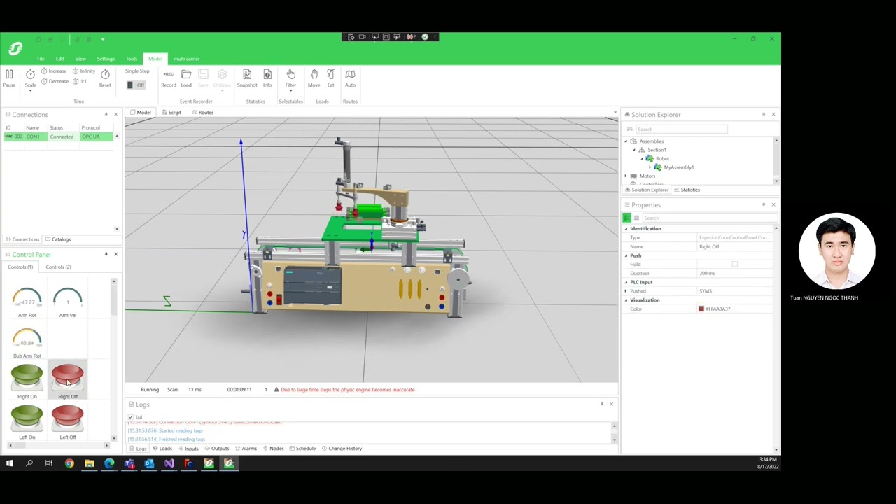The width and height of the screenshot is (896, 504).
Task: Decrease the simulation time scale
Action: [55, 81]
